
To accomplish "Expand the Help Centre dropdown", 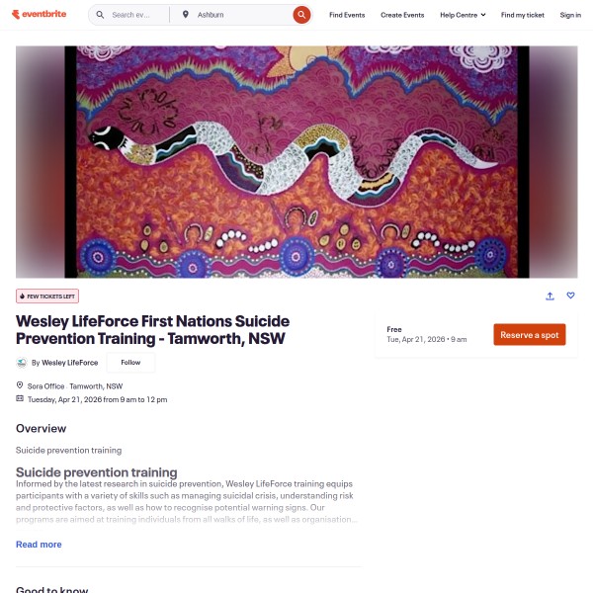I will point(463,15).
